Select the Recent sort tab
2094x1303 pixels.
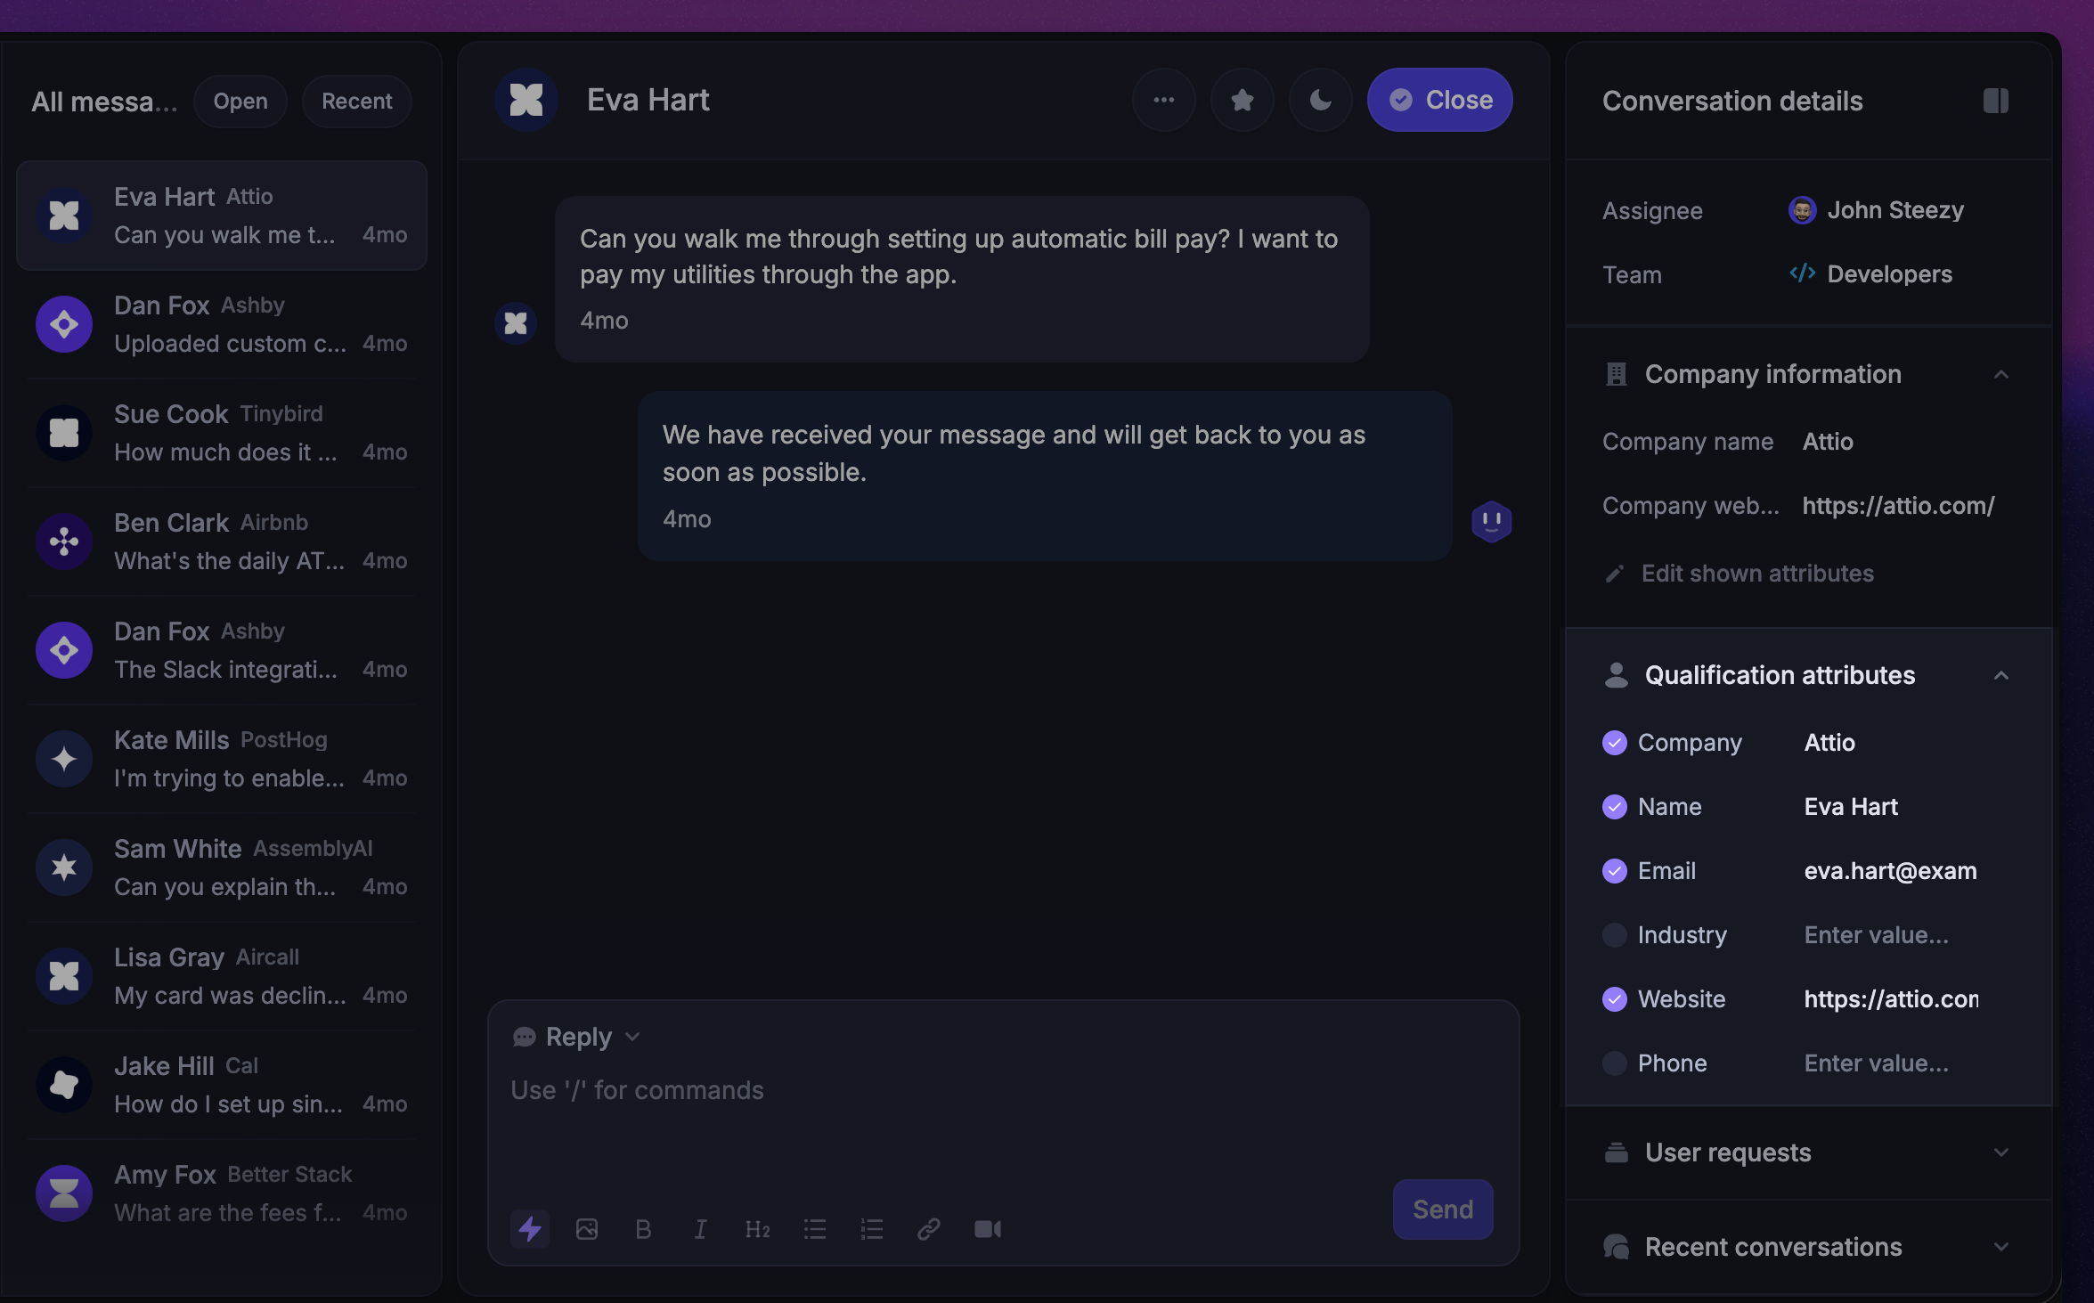356,102
